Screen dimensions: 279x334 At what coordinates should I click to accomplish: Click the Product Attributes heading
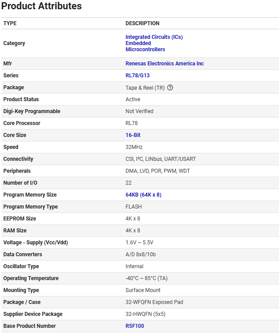[42, 6]
